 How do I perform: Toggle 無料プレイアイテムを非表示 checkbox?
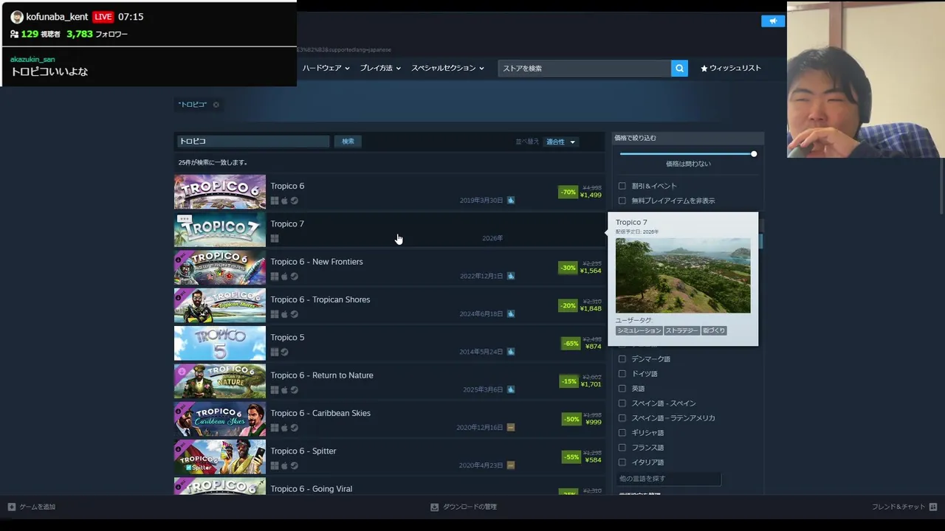coord(622,201)
